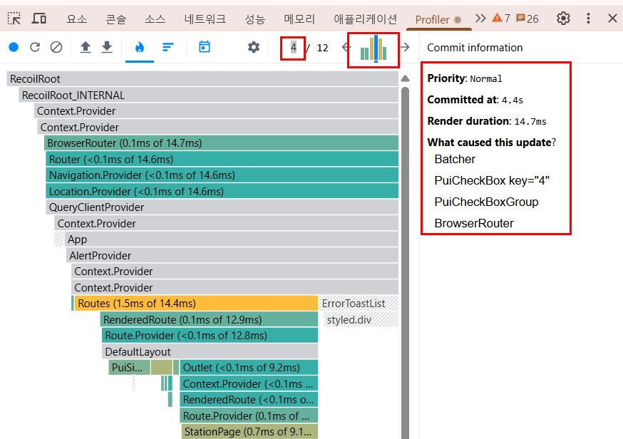Select the blue highlighted commit bar
Image resolution: width=623 pixels, height=439 pixels.
376,48
